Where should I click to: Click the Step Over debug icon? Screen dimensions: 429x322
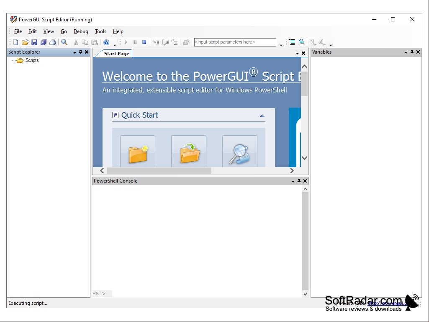165,42
